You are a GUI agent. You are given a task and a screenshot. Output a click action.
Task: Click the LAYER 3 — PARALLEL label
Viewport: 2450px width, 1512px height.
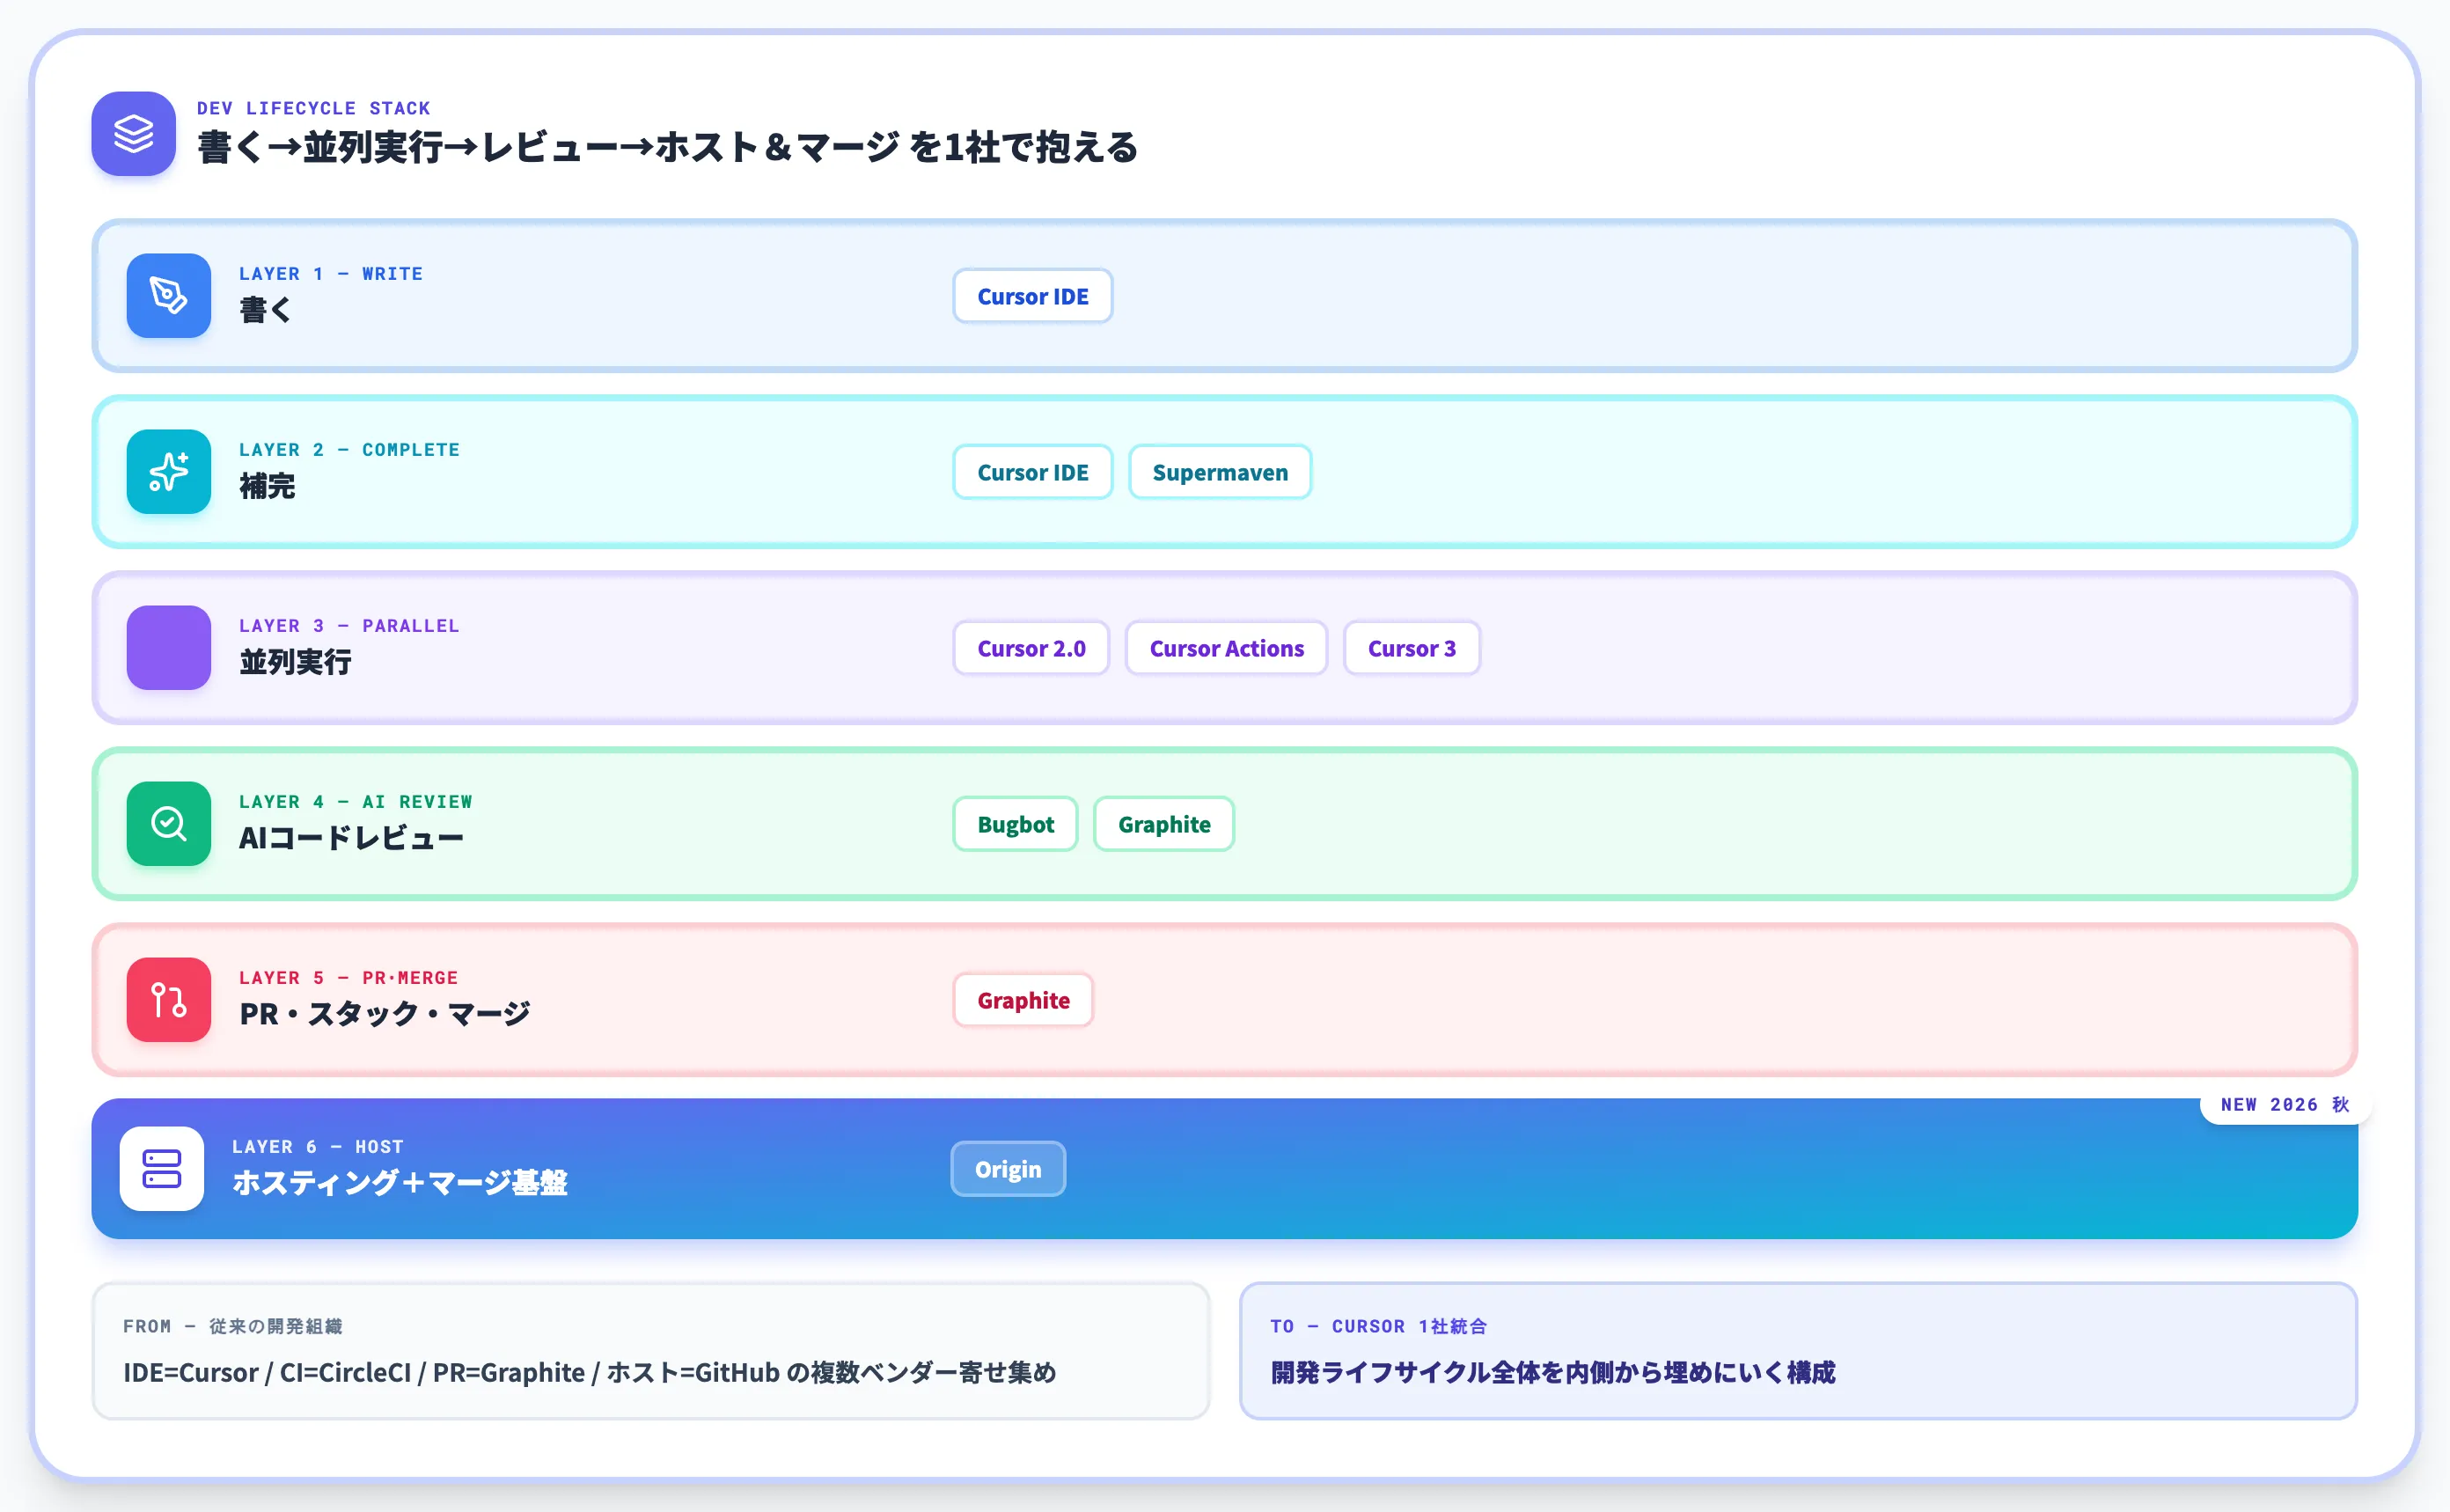pyautogui.click(x=349, y=625)
